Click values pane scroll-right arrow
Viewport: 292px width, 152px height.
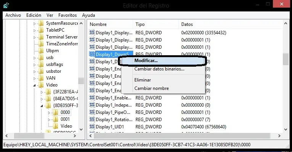pyautogui.click(x=279, y=136)
